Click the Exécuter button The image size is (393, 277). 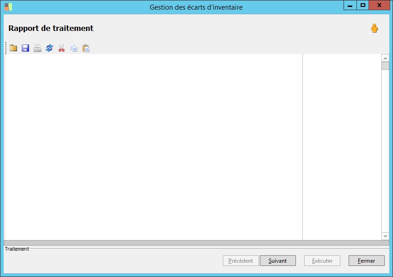coord(322,261)
